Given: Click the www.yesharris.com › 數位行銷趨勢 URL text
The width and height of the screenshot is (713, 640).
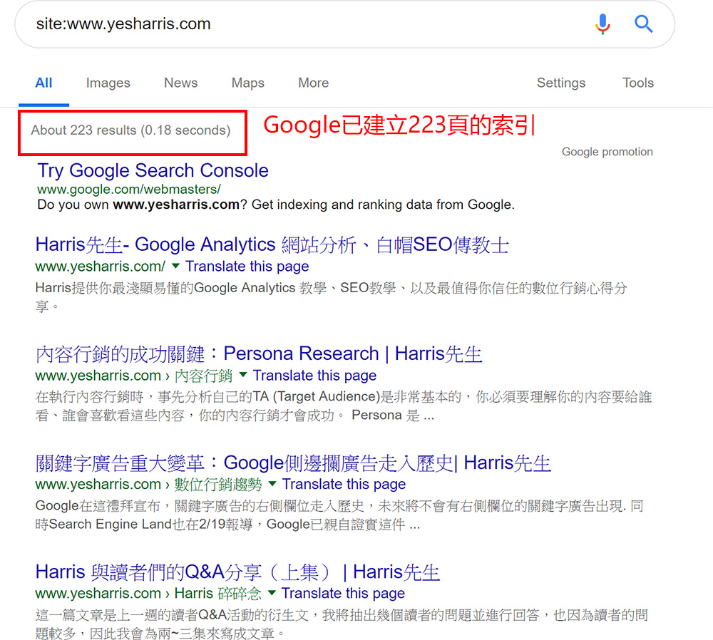Looking at the screenshot, I should coord(149,485).
